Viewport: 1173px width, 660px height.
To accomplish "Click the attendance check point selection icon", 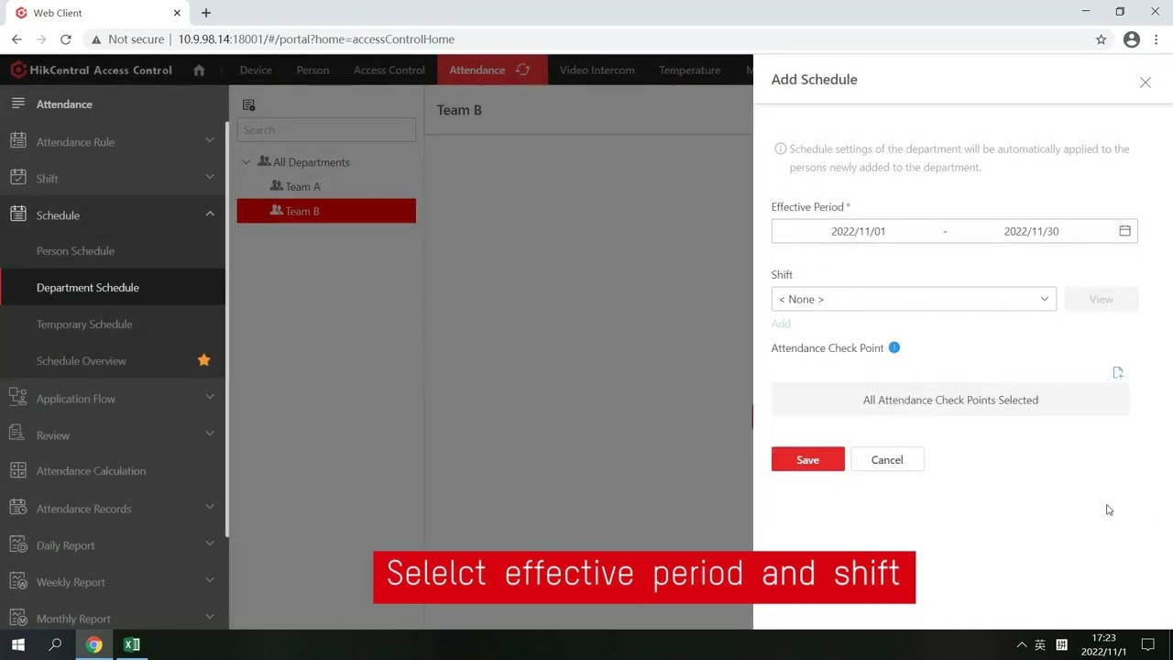I will pos(1118,372).
